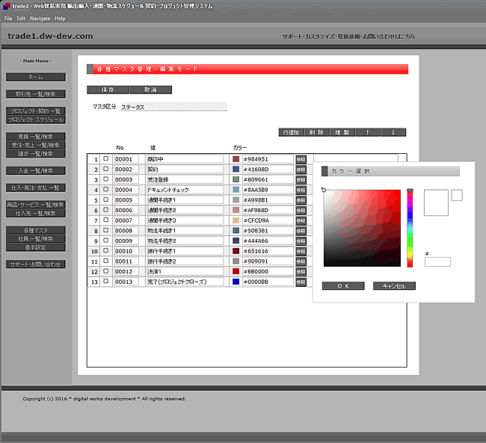Tick the checkbox for row 00013
This screenshot has width=486, height=443.
pos(105,282)
